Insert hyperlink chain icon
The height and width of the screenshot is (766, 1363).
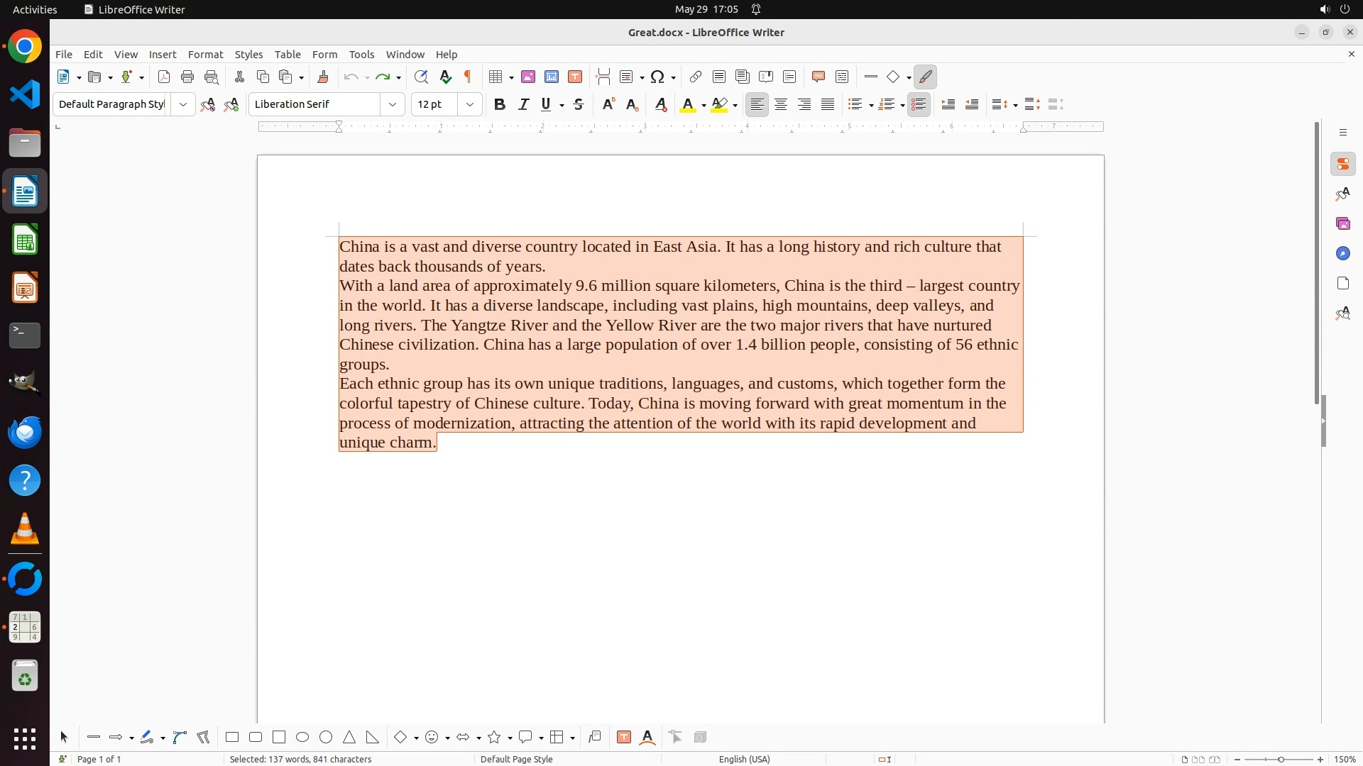[696, 77]
